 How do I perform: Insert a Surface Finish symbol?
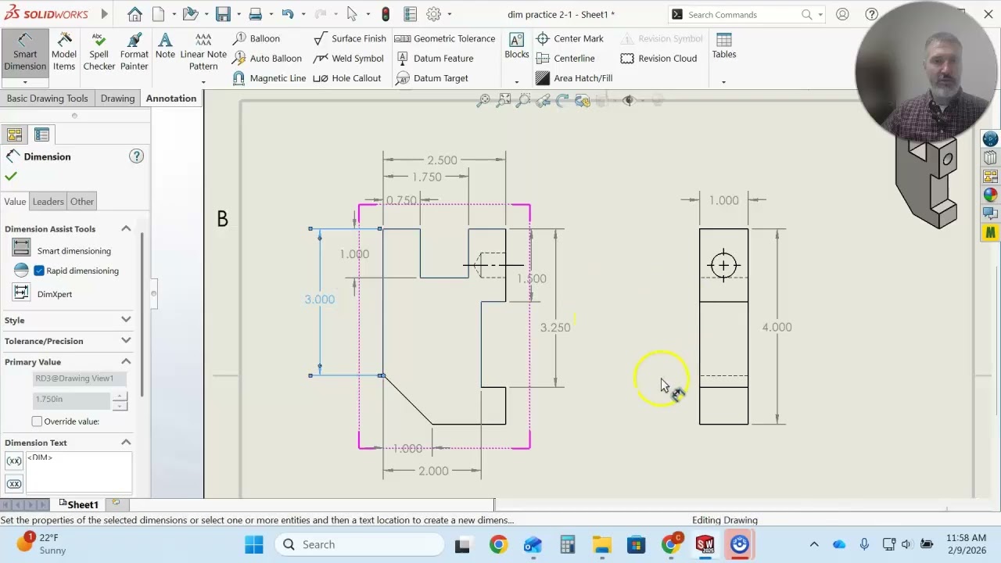pos(350,38)
